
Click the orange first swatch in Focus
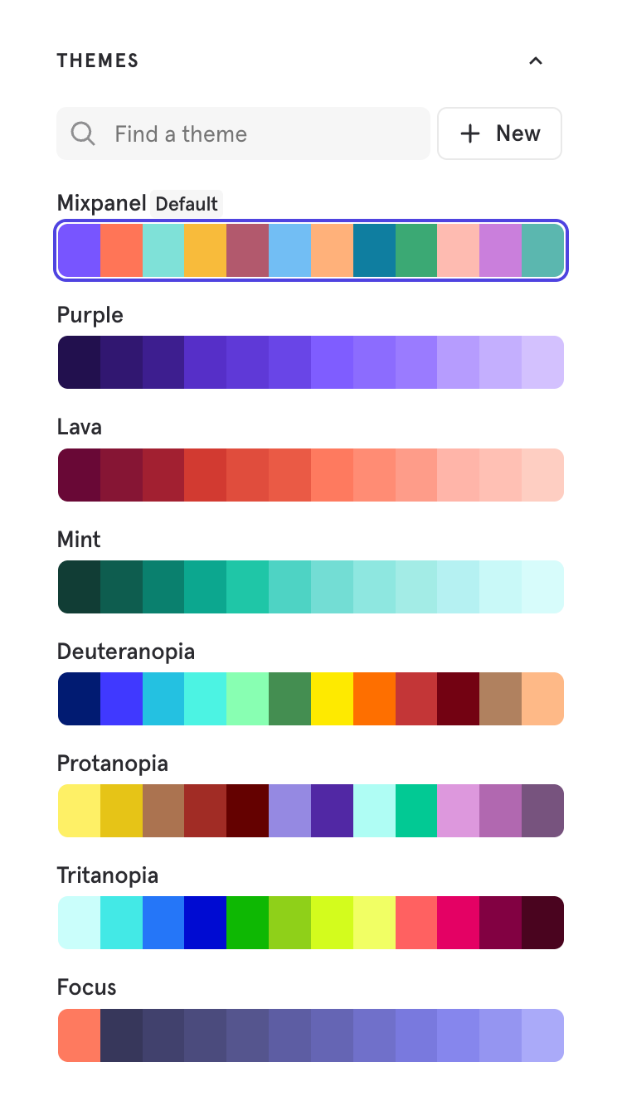click(x=79, y=1035)
